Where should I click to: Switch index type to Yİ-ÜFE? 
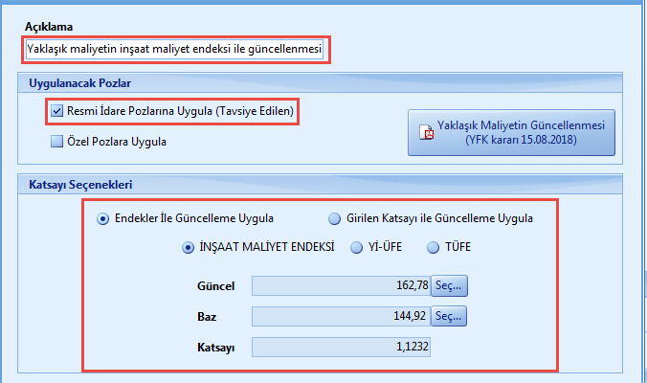357,247
